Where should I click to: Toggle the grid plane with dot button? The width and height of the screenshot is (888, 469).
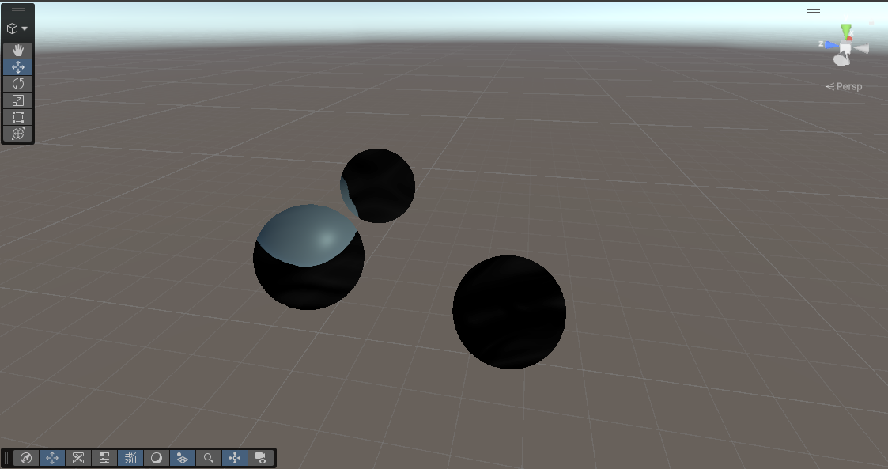[183, 458]
